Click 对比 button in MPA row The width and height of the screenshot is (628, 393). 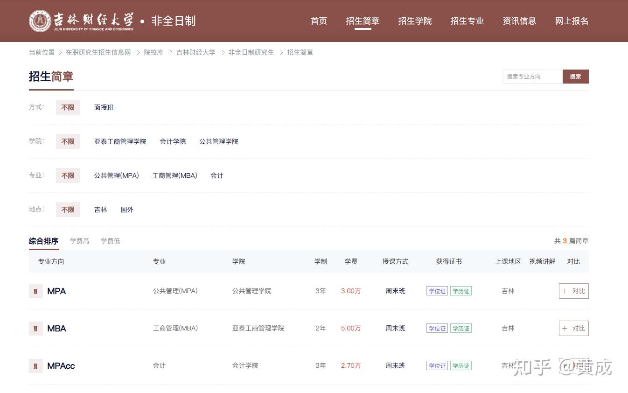(x=574, y=291)
